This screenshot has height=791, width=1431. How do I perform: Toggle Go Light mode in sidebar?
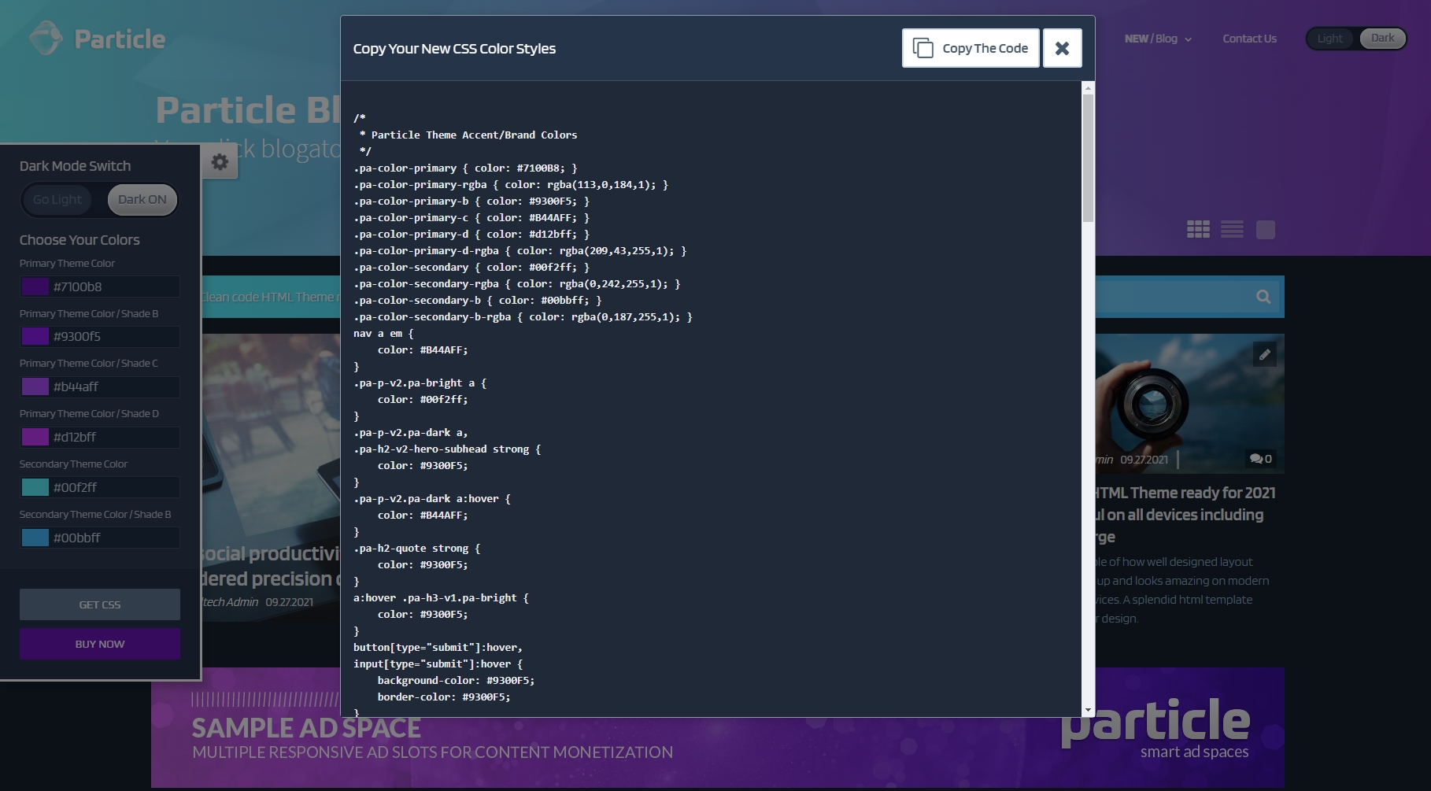click(x=57, y=200)
